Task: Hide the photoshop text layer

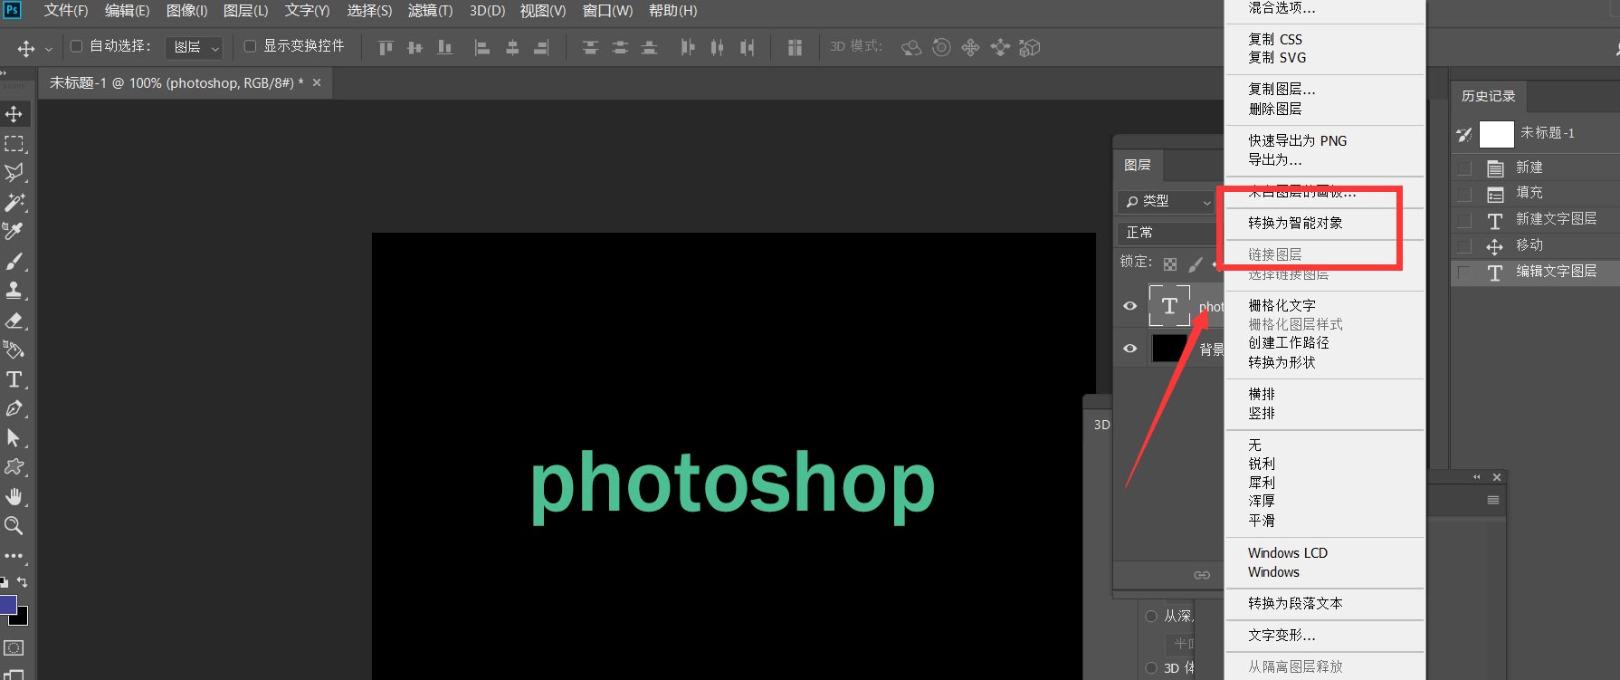Action: tap(1130, 306)
